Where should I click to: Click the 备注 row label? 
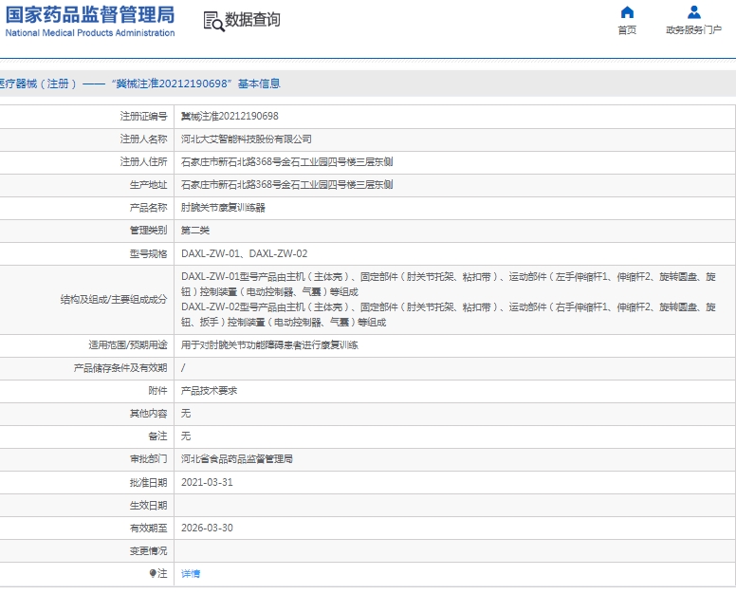point(157,436)
